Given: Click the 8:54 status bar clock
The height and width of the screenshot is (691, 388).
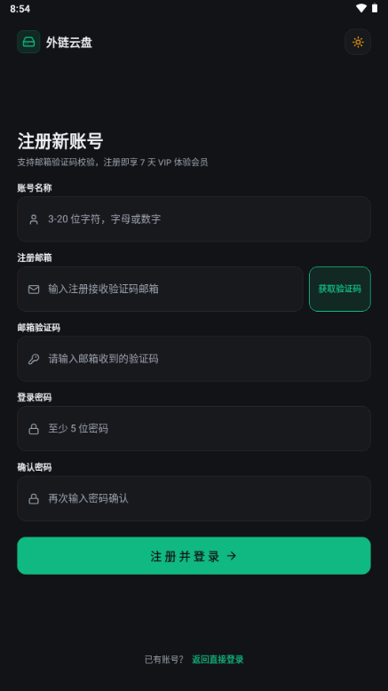Looking at the screenshot, I should click(20, 9).
